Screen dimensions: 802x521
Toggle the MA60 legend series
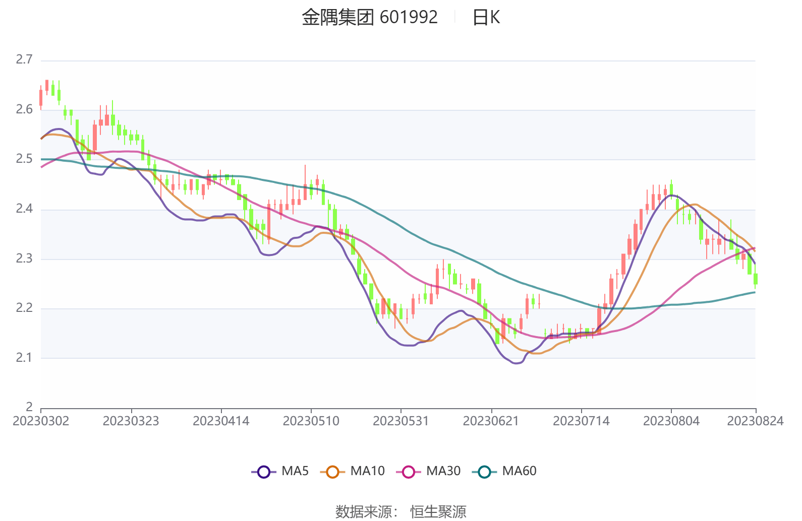coord(504,472)
